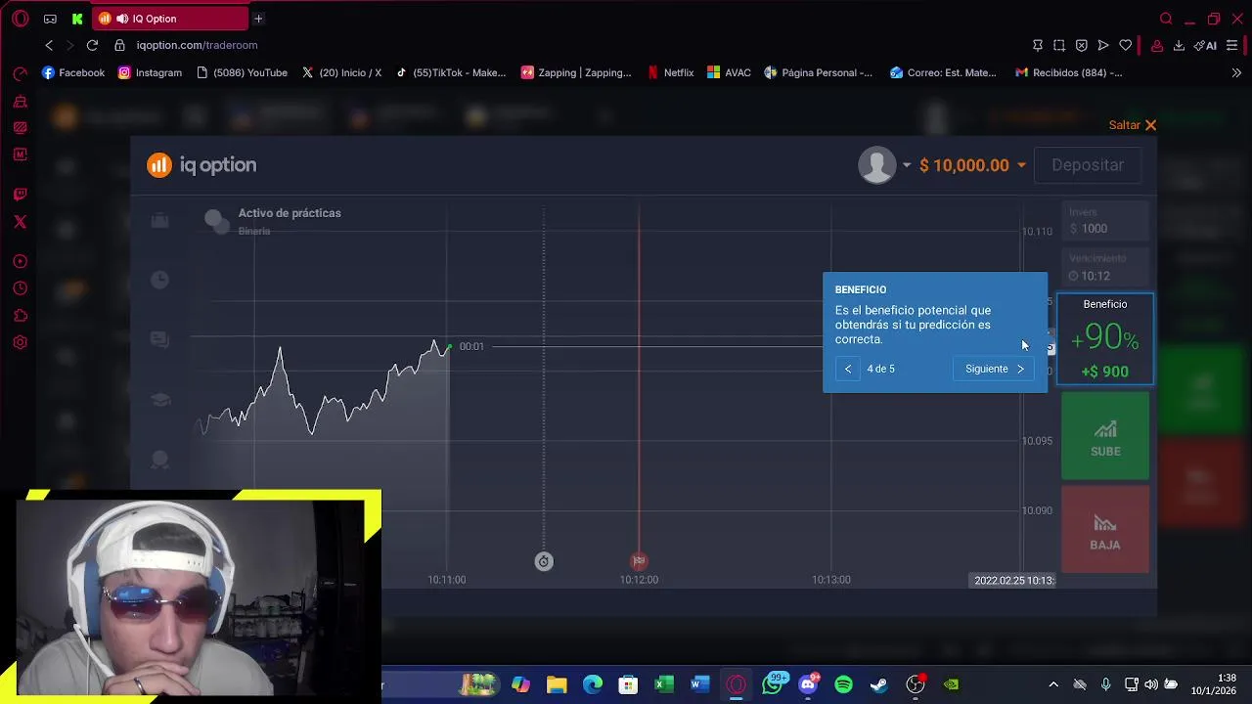
Task: Open the Aria AI toolbar button
Action: tap(1206, 45)
